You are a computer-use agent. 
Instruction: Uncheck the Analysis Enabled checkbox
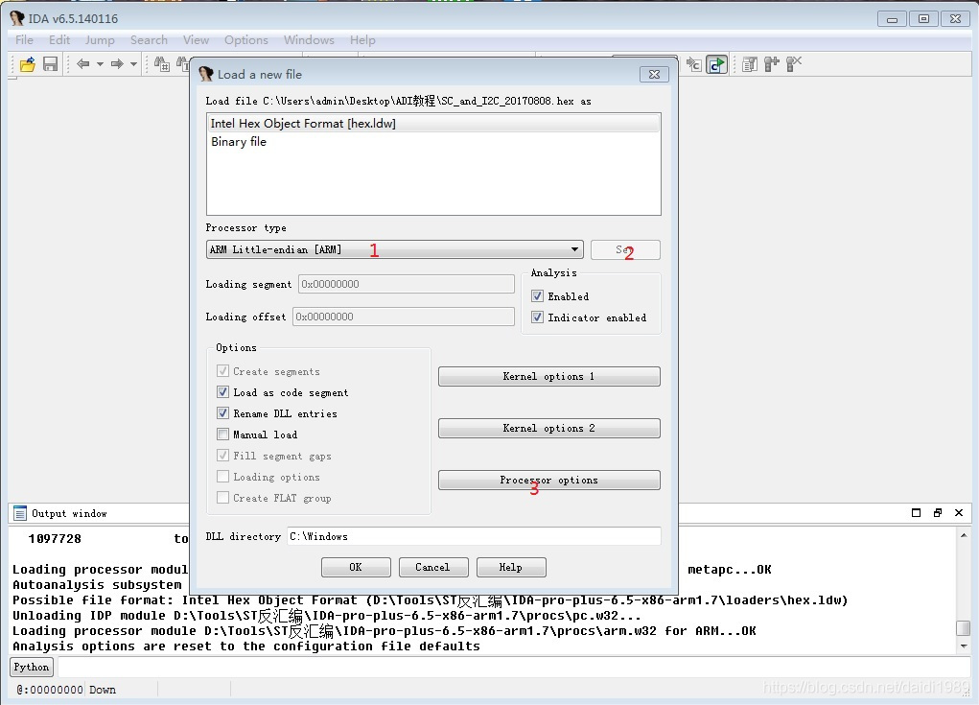[x=537, y=296]
